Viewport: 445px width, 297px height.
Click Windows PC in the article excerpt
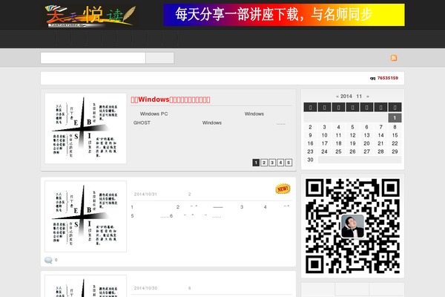click(154, 114)
